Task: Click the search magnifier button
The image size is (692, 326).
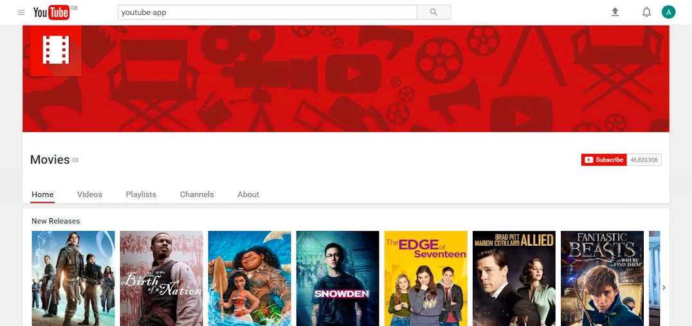Action: click(x=434, y=12)
